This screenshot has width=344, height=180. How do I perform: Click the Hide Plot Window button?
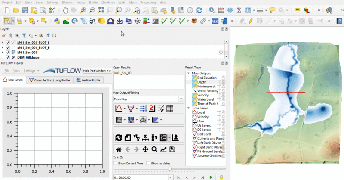pyautogui.click(x=96, y=71)
